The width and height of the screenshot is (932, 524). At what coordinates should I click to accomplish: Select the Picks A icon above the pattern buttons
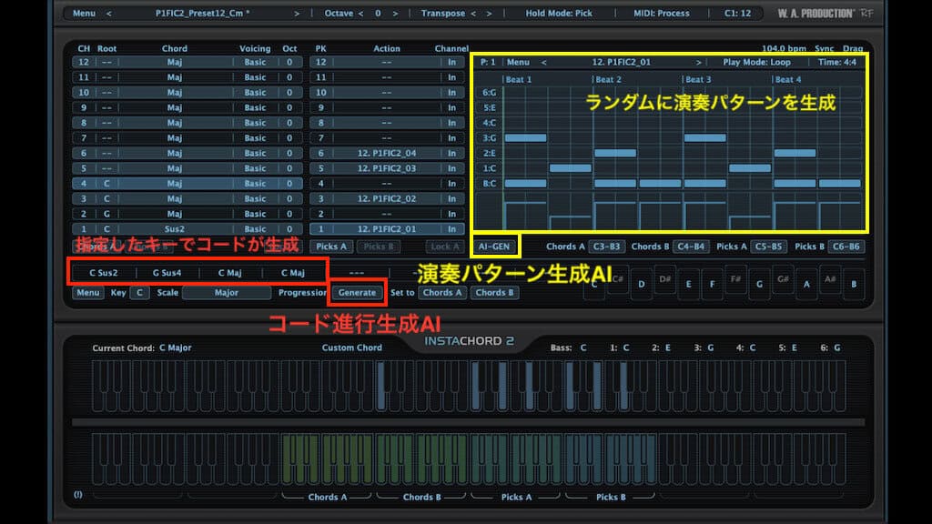pos(330,246)
